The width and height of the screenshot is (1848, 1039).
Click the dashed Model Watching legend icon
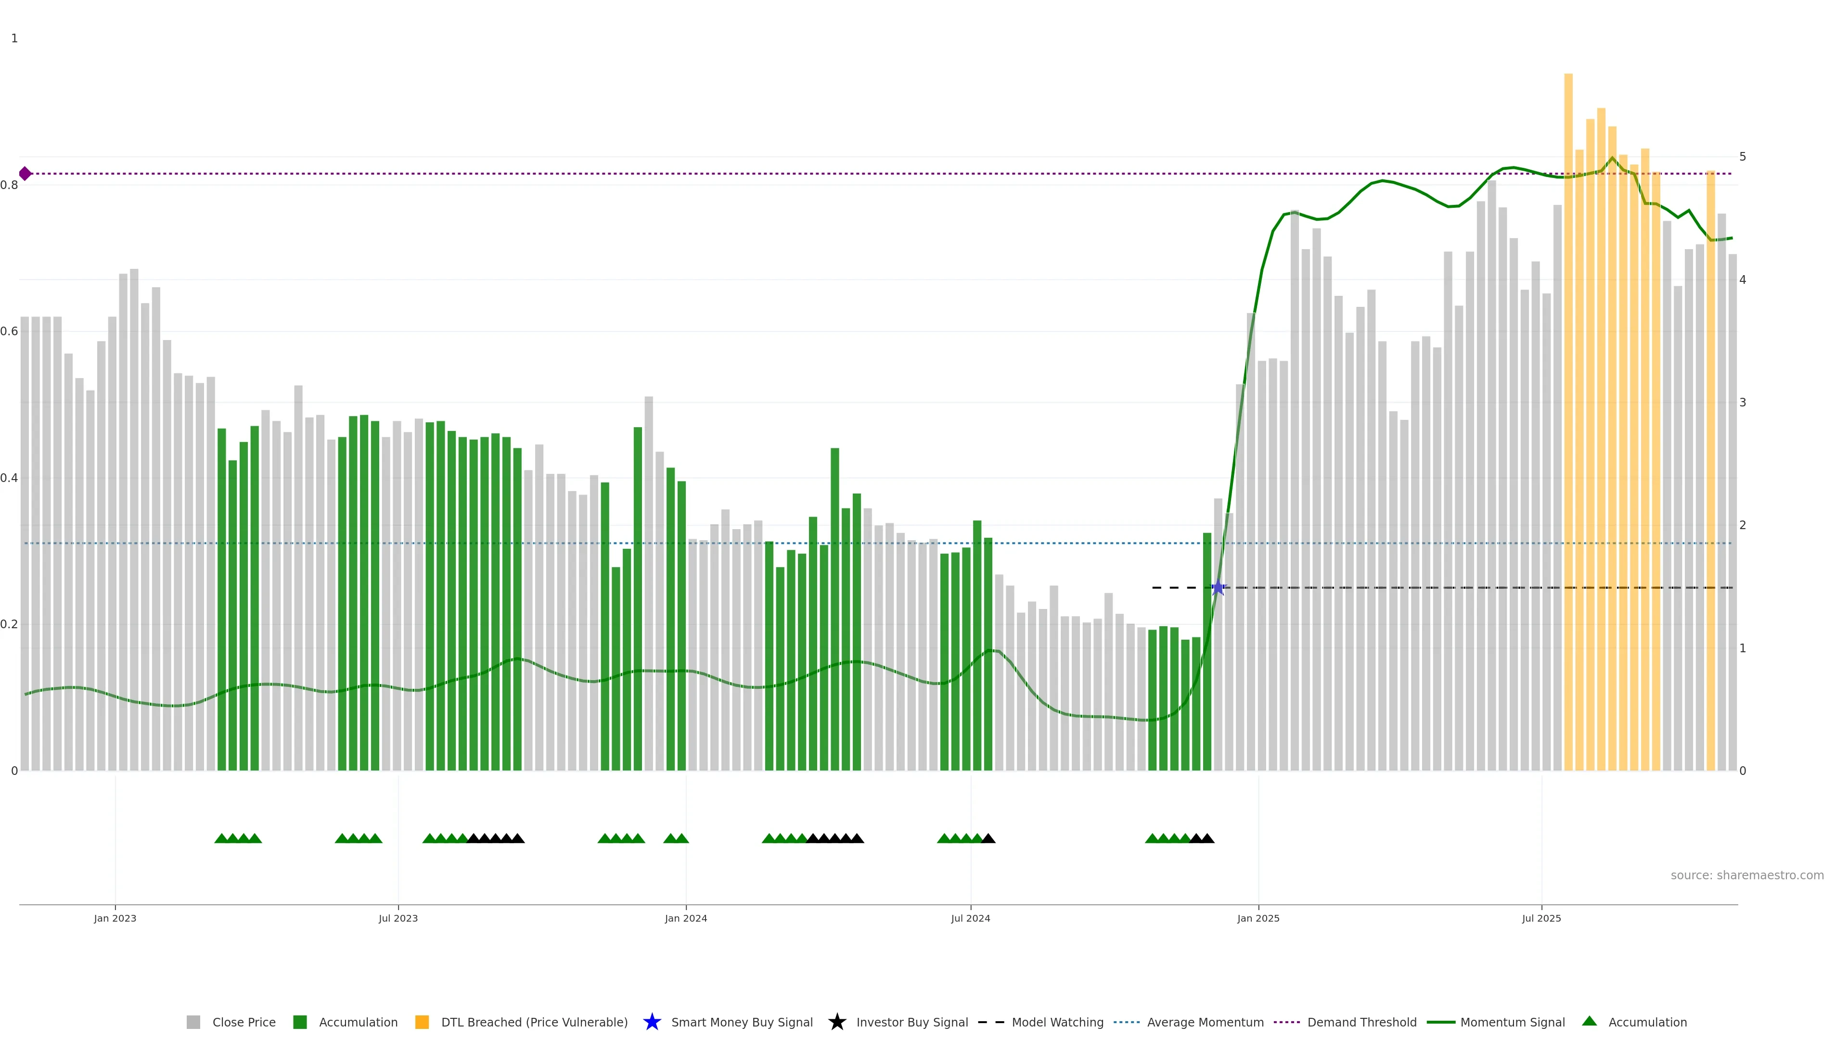pyautogui.click(x=991, y=1022)
